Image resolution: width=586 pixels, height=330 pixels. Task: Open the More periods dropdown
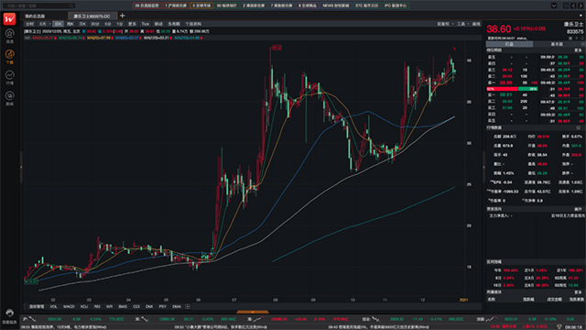pyautogui.click(x=132, y=24)
